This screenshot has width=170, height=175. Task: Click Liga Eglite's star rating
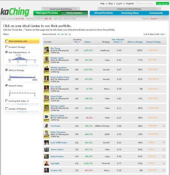point(153,163)
